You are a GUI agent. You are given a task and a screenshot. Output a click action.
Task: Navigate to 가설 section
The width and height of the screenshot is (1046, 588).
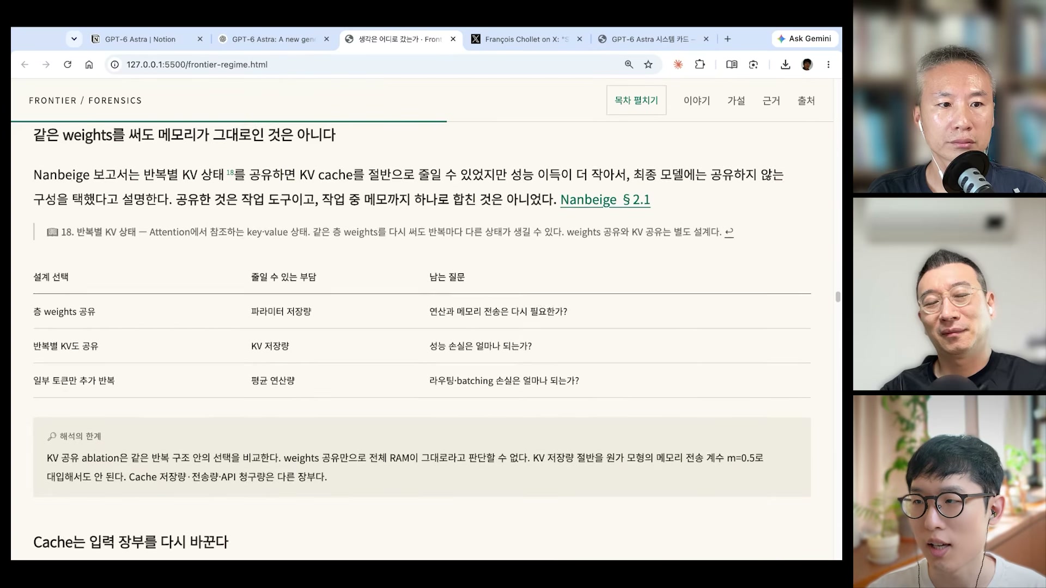click(x=736, y=101)
